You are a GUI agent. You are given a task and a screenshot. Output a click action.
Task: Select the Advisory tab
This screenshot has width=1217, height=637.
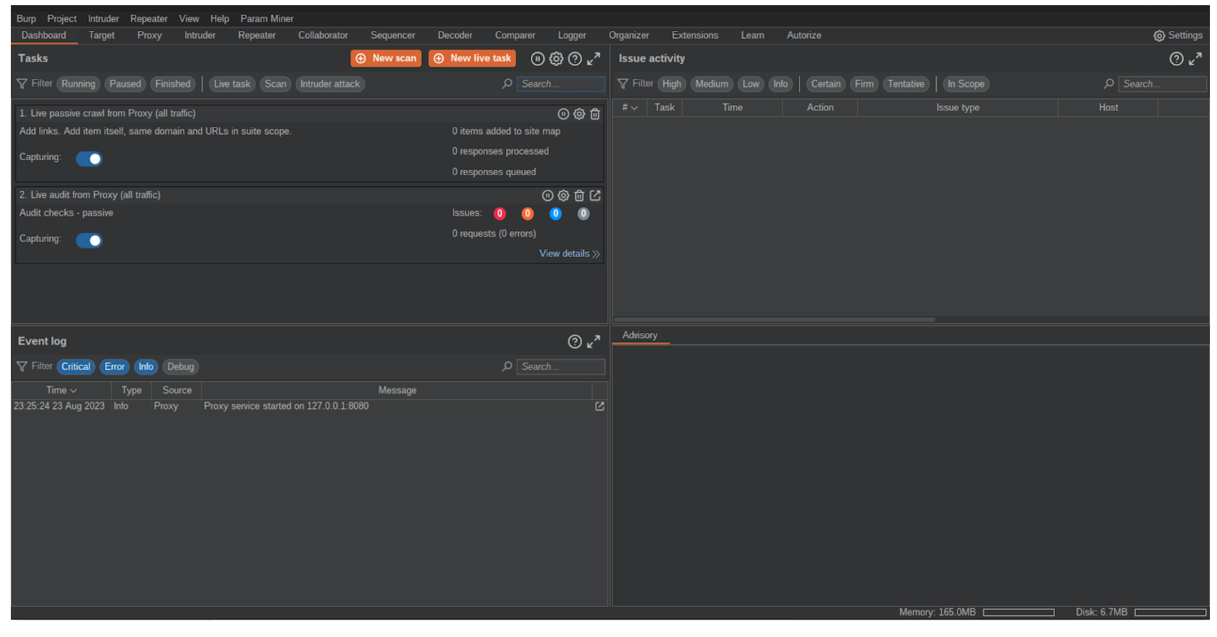tap(640, 335)
